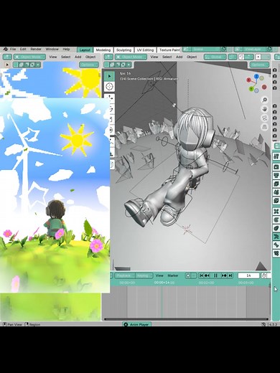The height and width of the screenshot is (373, 280).
Task: Open left viewport editor type dropdown
Action: point(7,57)
